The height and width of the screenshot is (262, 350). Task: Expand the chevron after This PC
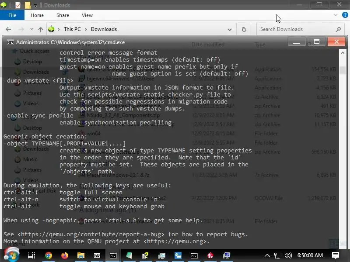[x=86, y=29]
